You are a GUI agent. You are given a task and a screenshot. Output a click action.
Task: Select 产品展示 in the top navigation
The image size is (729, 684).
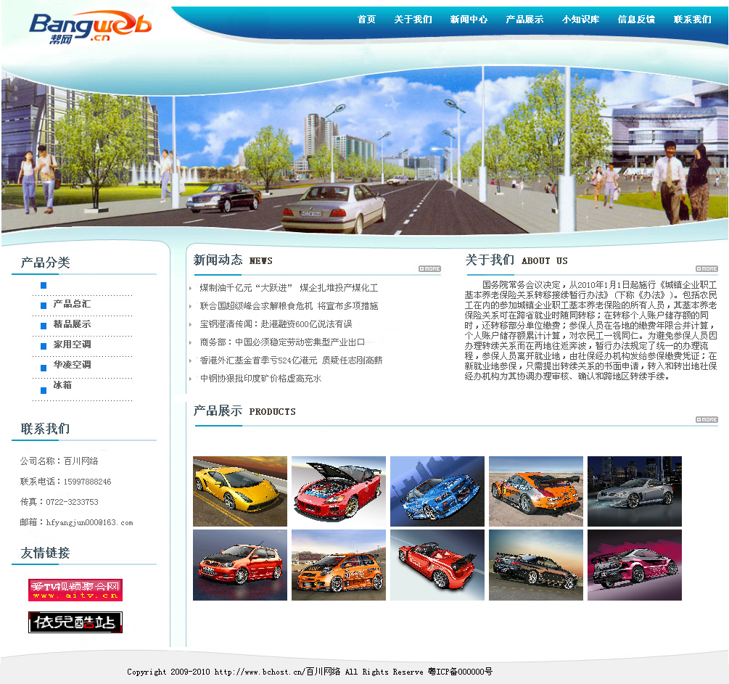click(x=524, y=20)
